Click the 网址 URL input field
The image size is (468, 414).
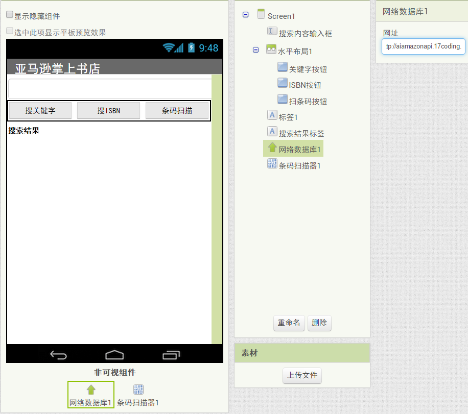(x=423, y=46)
